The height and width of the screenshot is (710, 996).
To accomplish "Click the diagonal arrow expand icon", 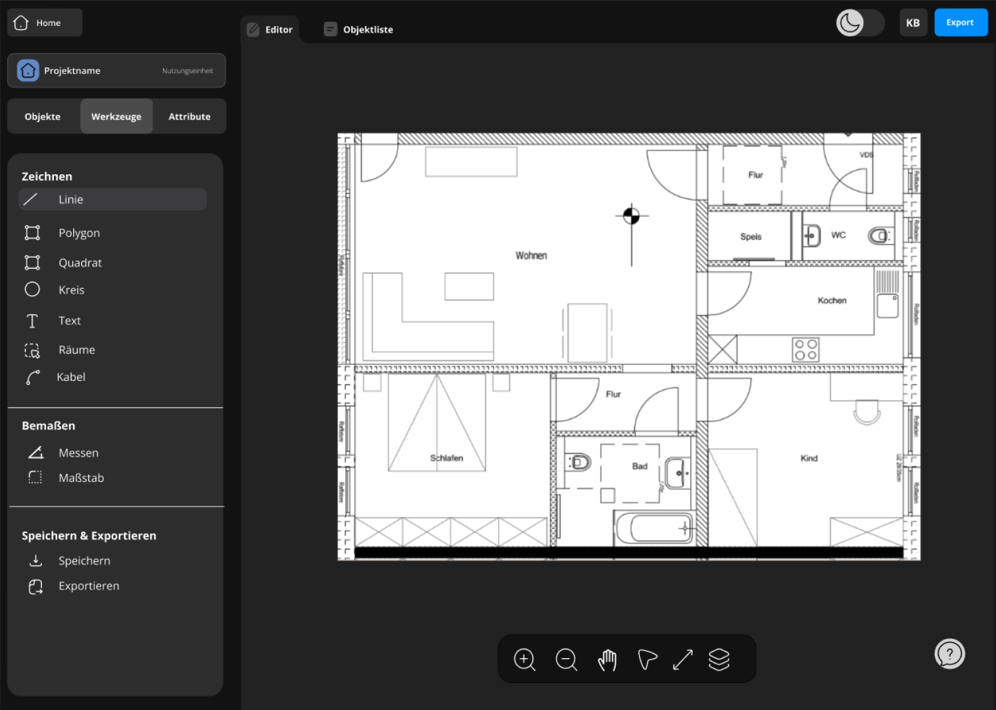I will [683, 659].
